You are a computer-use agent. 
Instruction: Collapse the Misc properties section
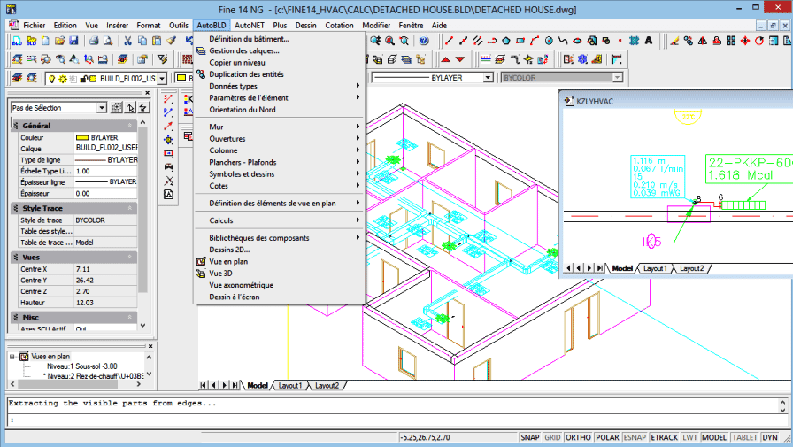pyautogui.click(x=129, y=318)
